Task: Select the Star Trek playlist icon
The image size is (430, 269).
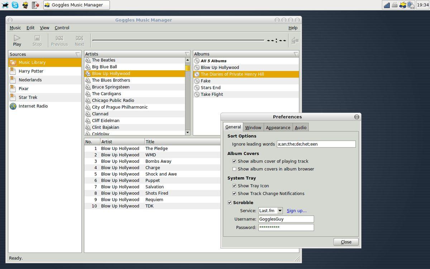Action: (x=13, y=97)
